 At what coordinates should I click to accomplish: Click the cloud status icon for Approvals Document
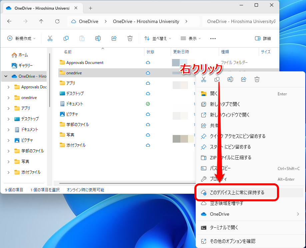[148, 63]
